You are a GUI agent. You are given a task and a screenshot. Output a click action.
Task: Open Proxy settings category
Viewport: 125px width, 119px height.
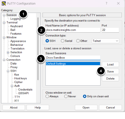(14, 67)
